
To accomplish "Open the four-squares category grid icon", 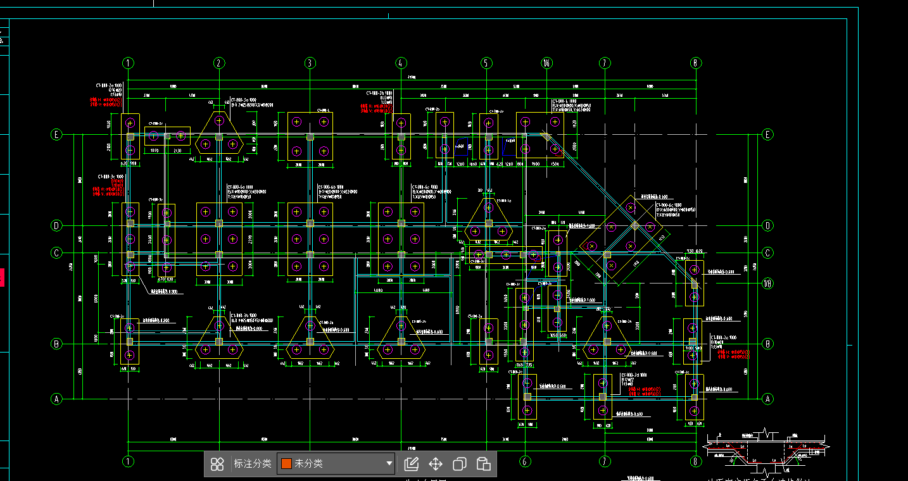I will pyautogui.click(x=217, y=464).
